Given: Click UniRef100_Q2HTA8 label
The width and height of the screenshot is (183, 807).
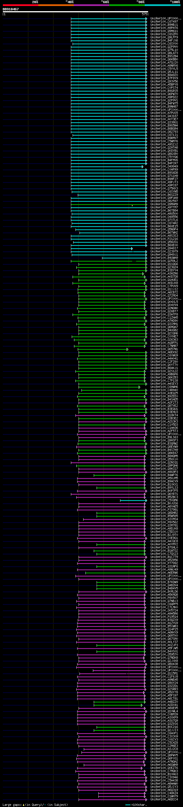Looking at the screenshot, I should (x=164, y=147).
